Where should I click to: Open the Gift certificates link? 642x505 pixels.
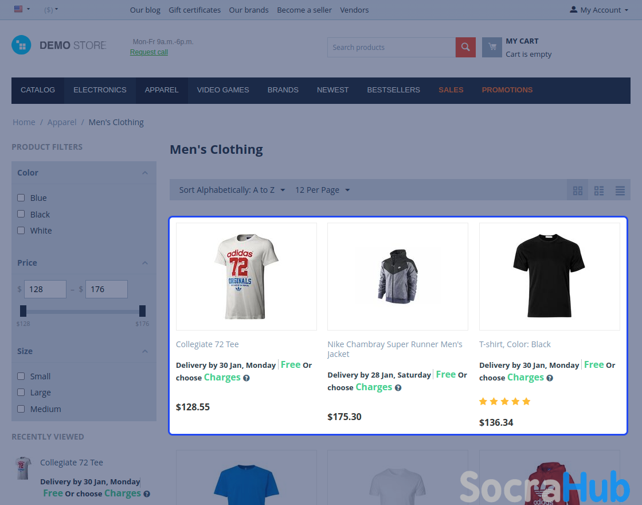[194, 10]
